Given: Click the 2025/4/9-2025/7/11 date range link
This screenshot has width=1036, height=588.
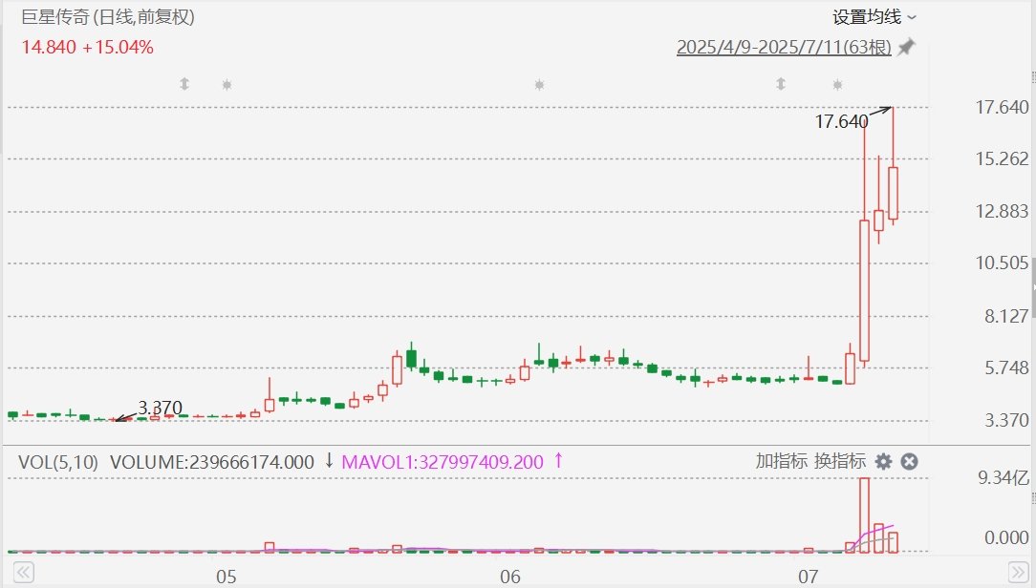Looking at the screenshot, I should tap(783, 47).
